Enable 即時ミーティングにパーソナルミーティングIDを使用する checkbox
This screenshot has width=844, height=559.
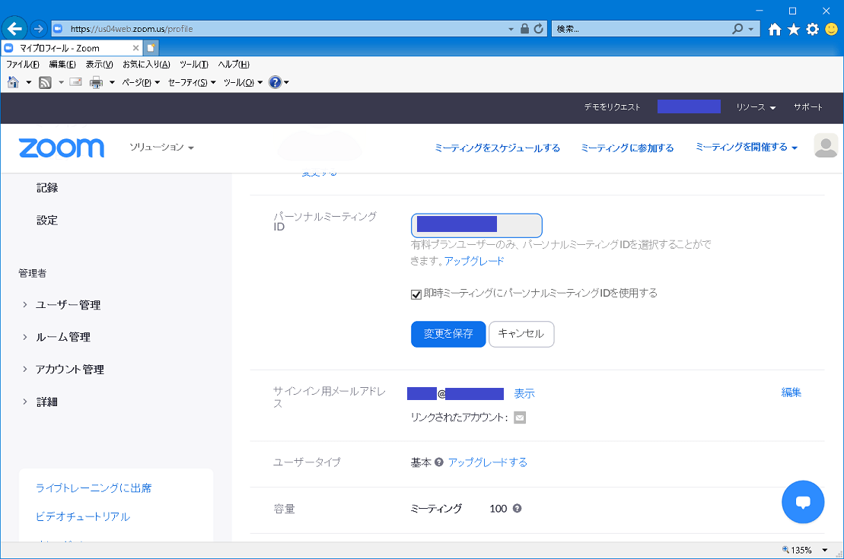click(416, 293)
